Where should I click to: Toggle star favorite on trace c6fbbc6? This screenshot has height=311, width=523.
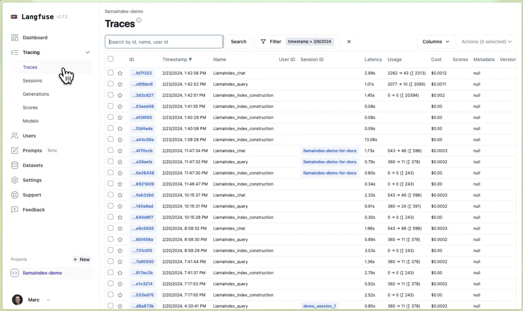[120, 84]
